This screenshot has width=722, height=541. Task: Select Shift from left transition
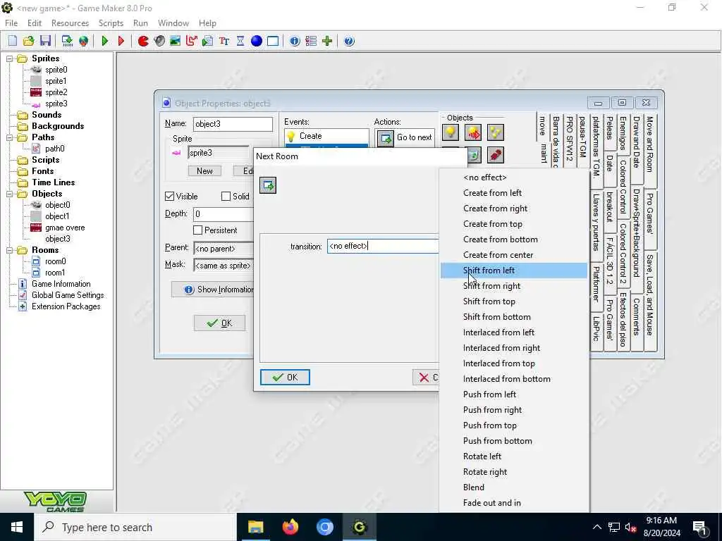pyautogui.click(x=514, y=270)
